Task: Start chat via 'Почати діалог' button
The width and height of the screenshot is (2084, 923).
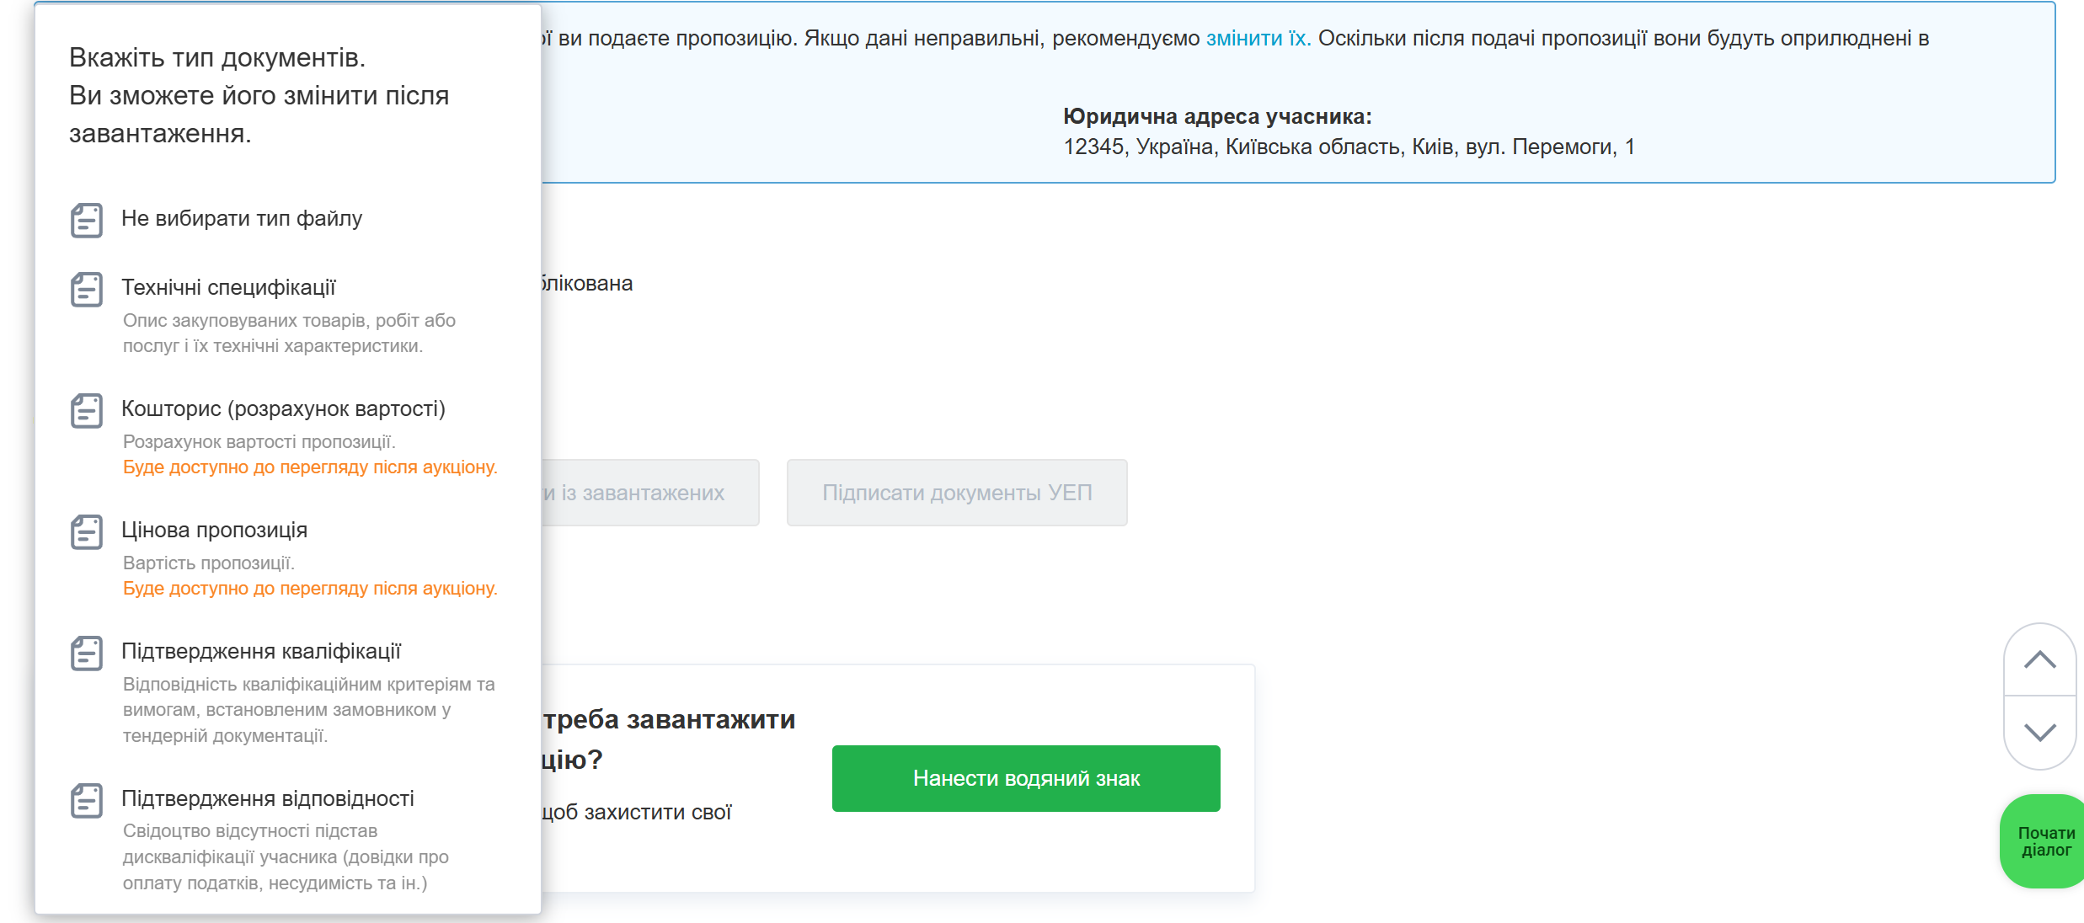Action: 2045,841
